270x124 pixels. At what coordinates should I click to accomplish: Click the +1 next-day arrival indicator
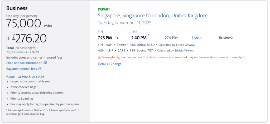147,35
